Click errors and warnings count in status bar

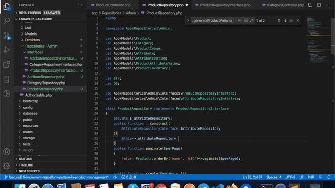tap(129, 177)
